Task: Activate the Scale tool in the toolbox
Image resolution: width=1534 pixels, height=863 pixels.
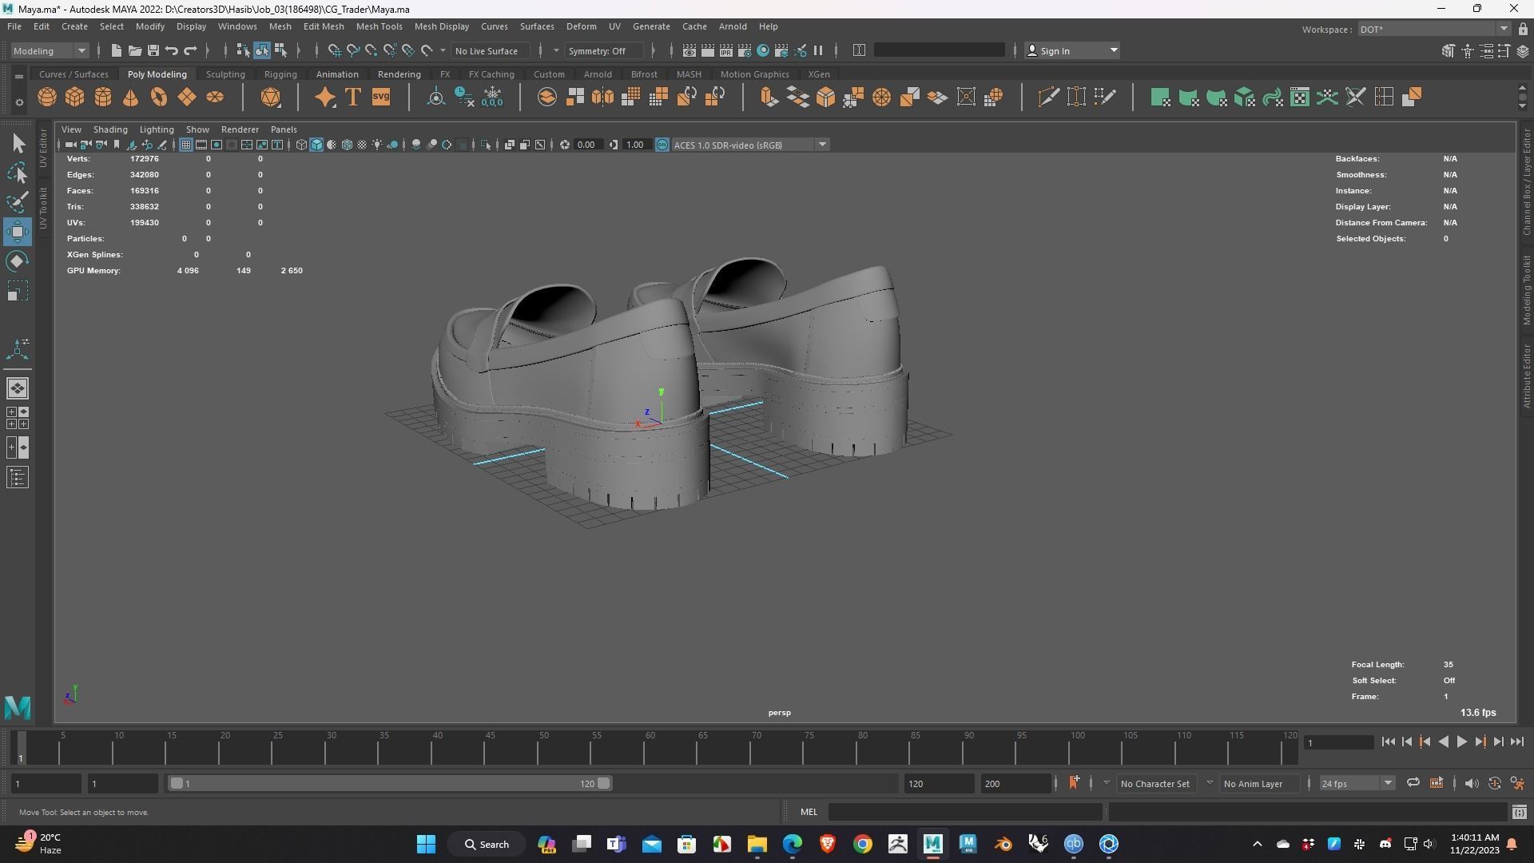Action: click(18, 291)
